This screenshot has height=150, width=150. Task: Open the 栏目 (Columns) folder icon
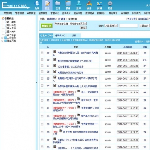tap(58, 5)
